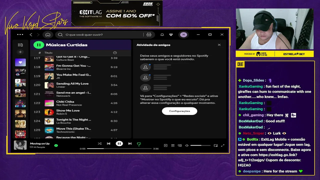Select track 'You Make Me Feel G...' by JK
Screen dimensions: 320x180
[80, 76]
